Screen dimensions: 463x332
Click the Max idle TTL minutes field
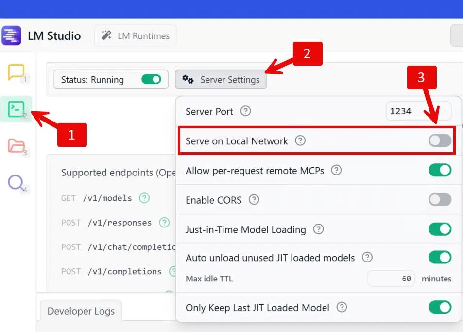[391, 279]
